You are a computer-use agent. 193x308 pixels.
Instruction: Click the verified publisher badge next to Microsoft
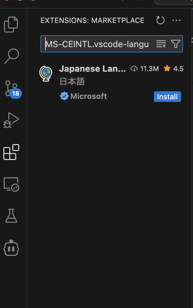[x=64, y=96]
